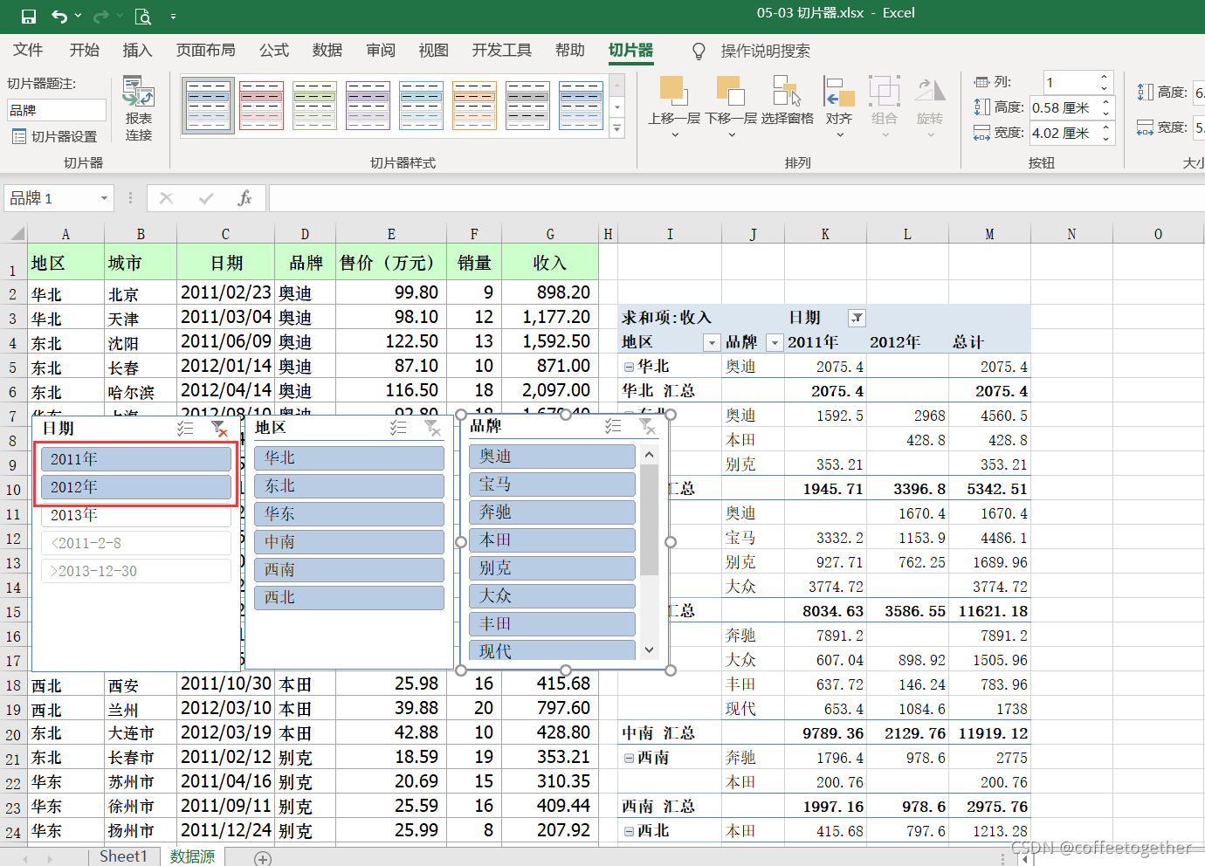Select the orange slicer style thumbnail
1205x866 pixels.
point(475,105)
